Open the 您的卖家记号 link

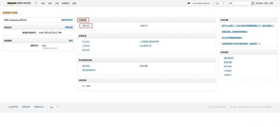145,46
